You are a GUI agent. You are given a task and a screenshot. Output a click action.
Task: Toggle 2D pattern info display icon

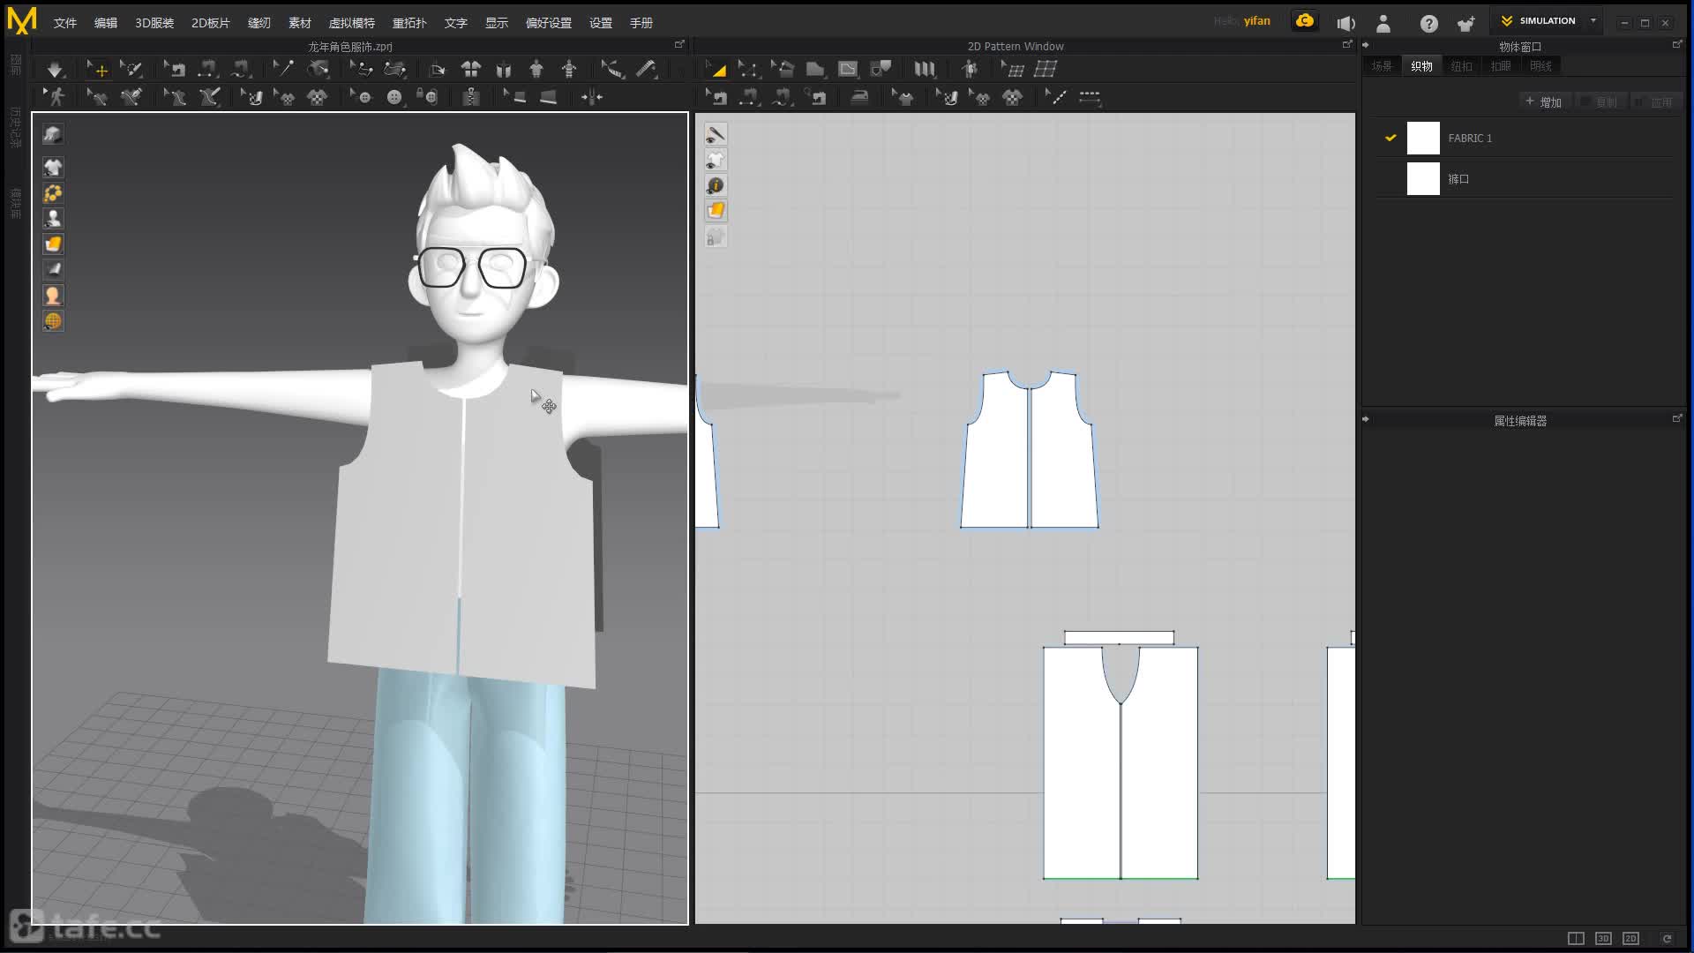click(716, 185)
